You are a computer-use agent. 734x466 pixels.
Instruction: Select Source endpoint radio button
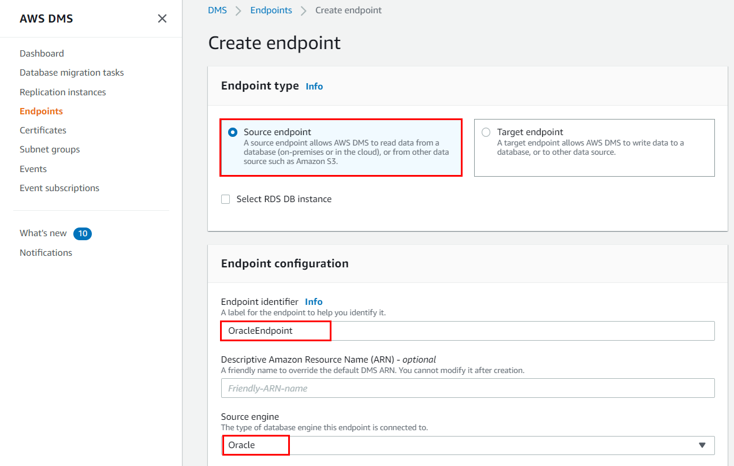tap(232, 132)
